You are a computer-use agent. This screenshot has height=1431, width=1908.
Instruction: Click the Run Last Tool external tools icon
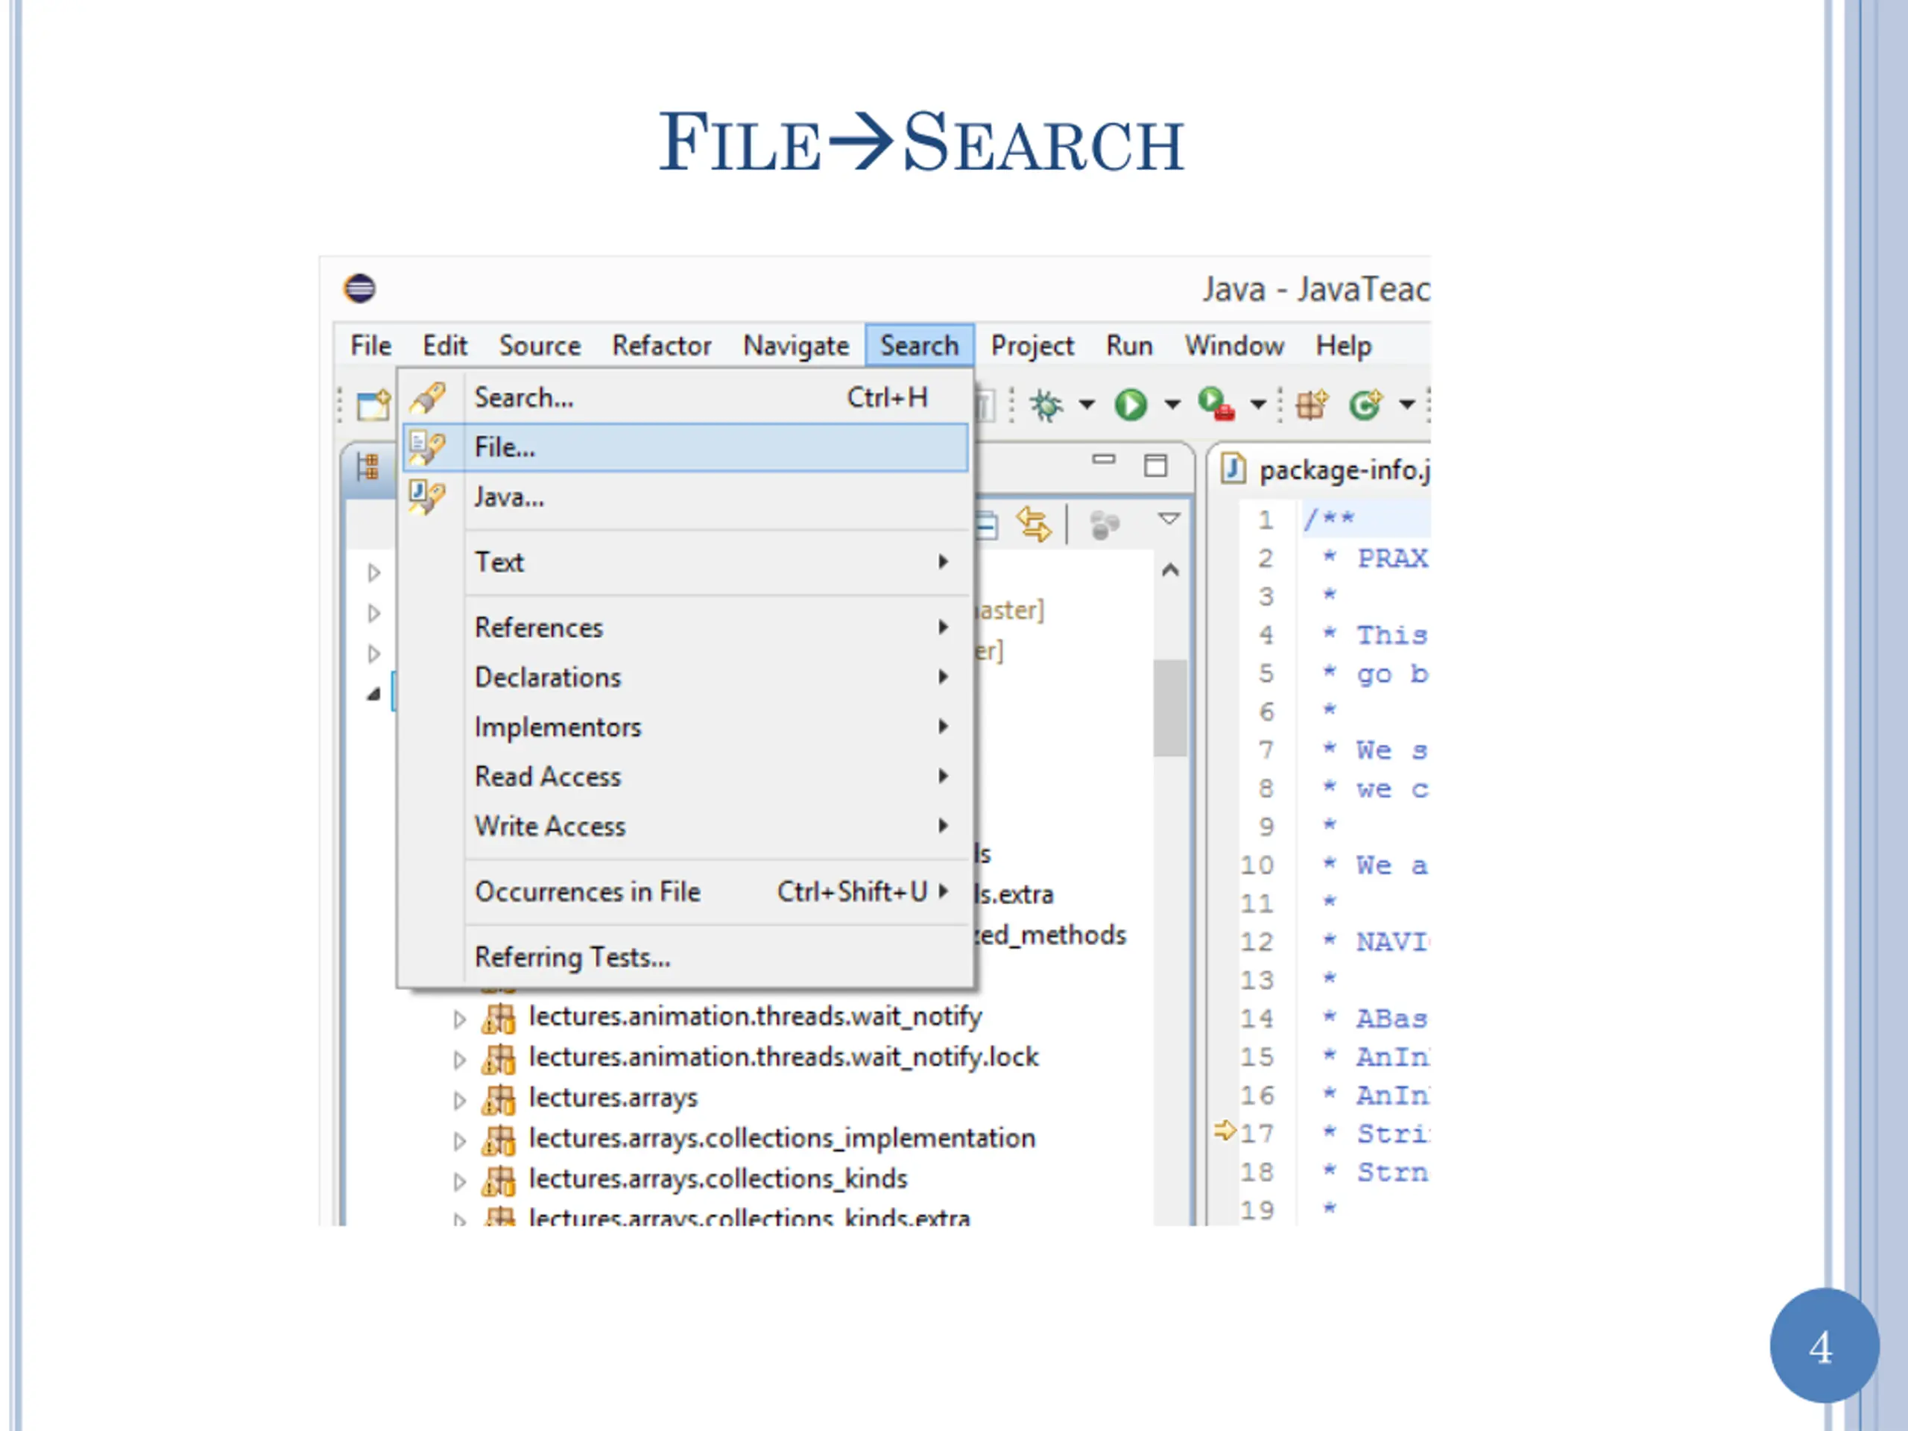point(1216,404)
